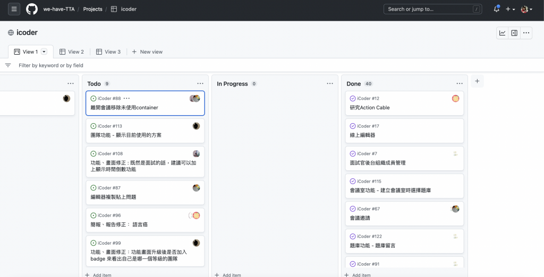
Task: Select View 1 tab
Action: (x=30, y=51)
